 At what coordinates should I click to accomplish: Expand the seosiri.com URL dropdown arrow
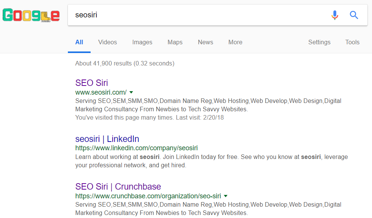[131, 92]
